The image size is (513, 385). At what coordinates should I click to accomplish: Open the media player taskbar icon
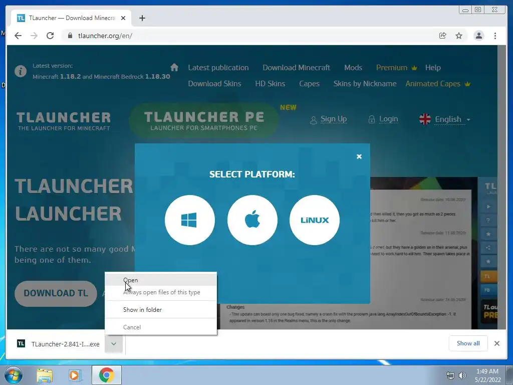pyautogui.click(x=75, y=375)
